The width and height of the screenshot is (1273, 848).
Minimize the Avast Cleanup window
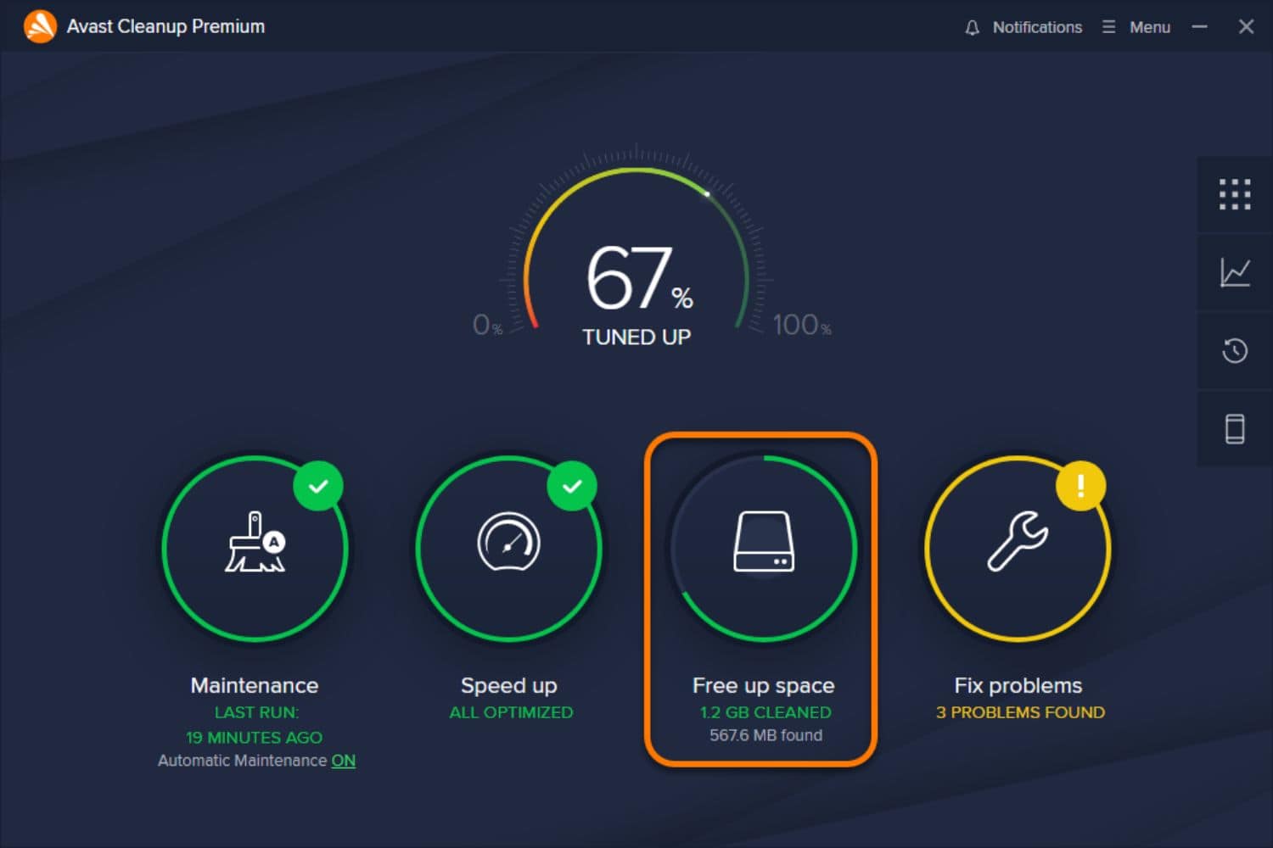tap(1199, 27)
